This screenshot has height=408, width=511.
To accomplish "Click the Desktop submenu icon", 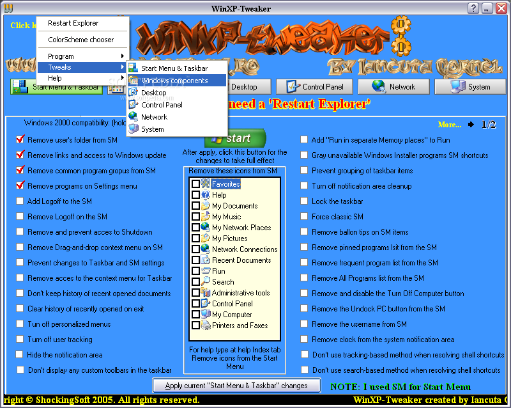I will tap(133, 92).
